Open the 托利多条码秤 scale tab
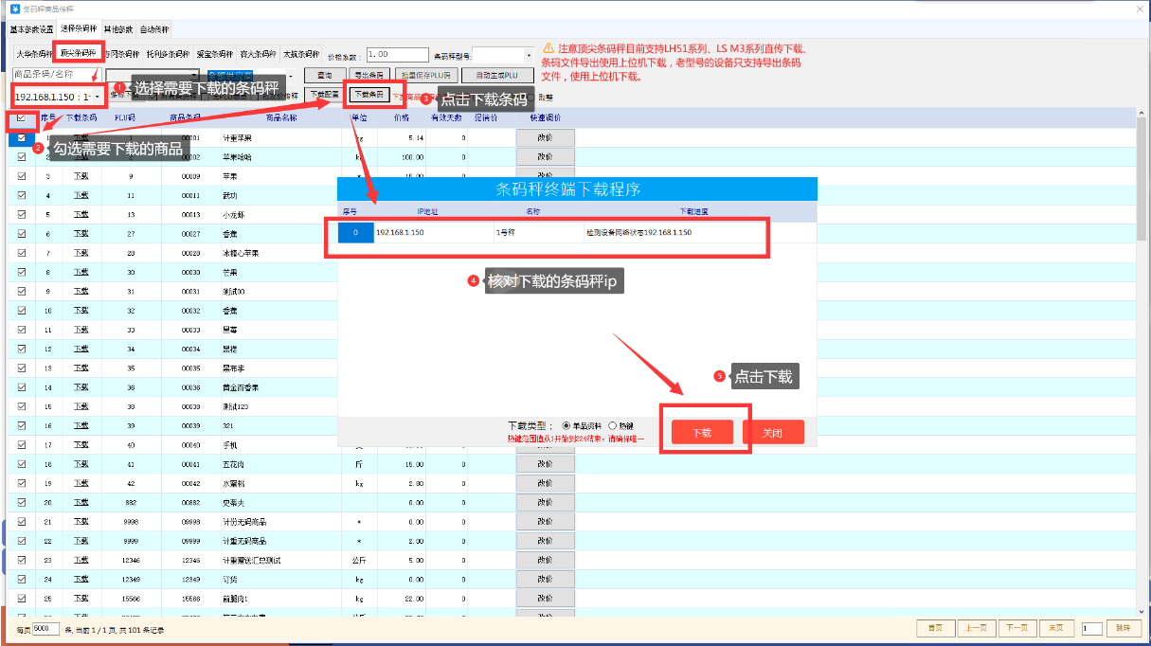The width and height of the screenshot is (1151, 646). click(x=169, y=54)
